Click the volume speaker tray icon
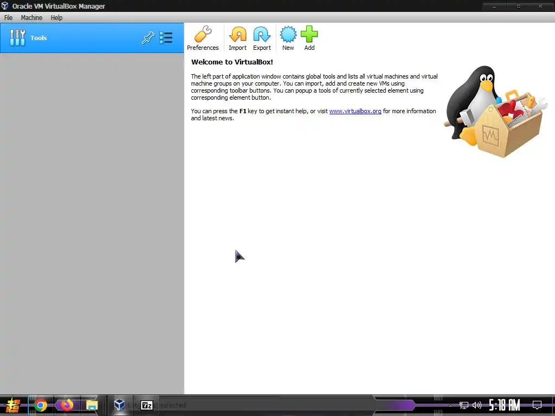Viewport: 555px width, 416px height. pos(477,405)
